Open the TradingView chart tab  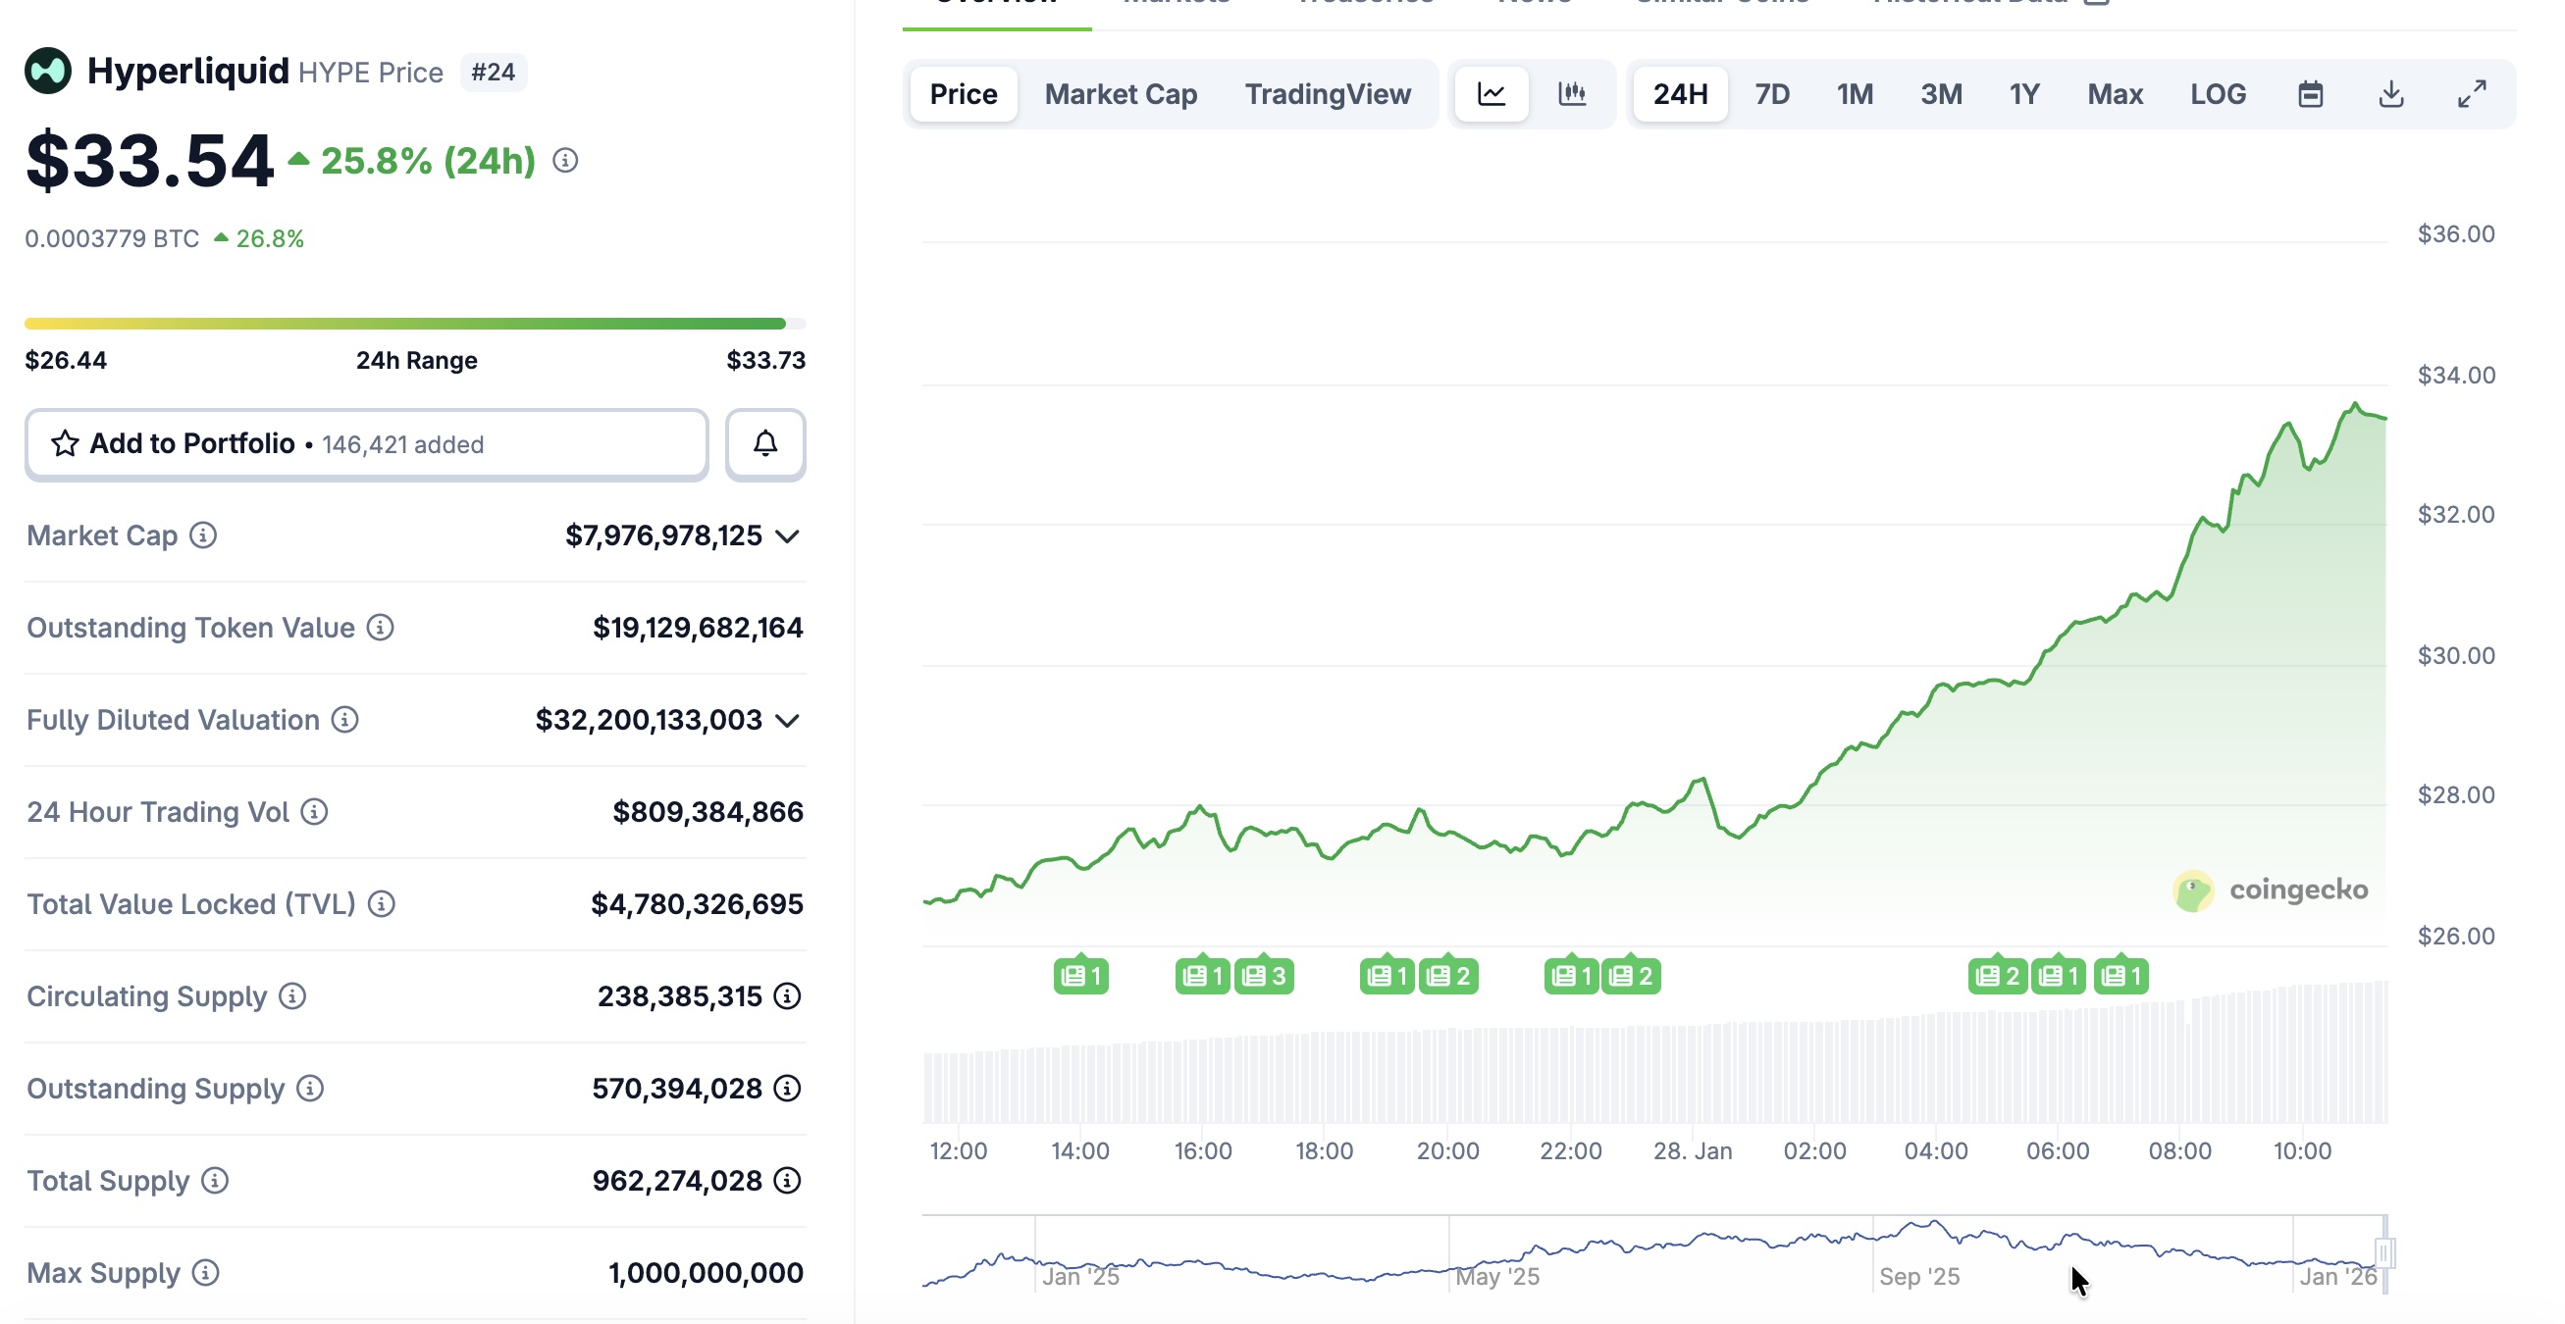click(1327, 93)
